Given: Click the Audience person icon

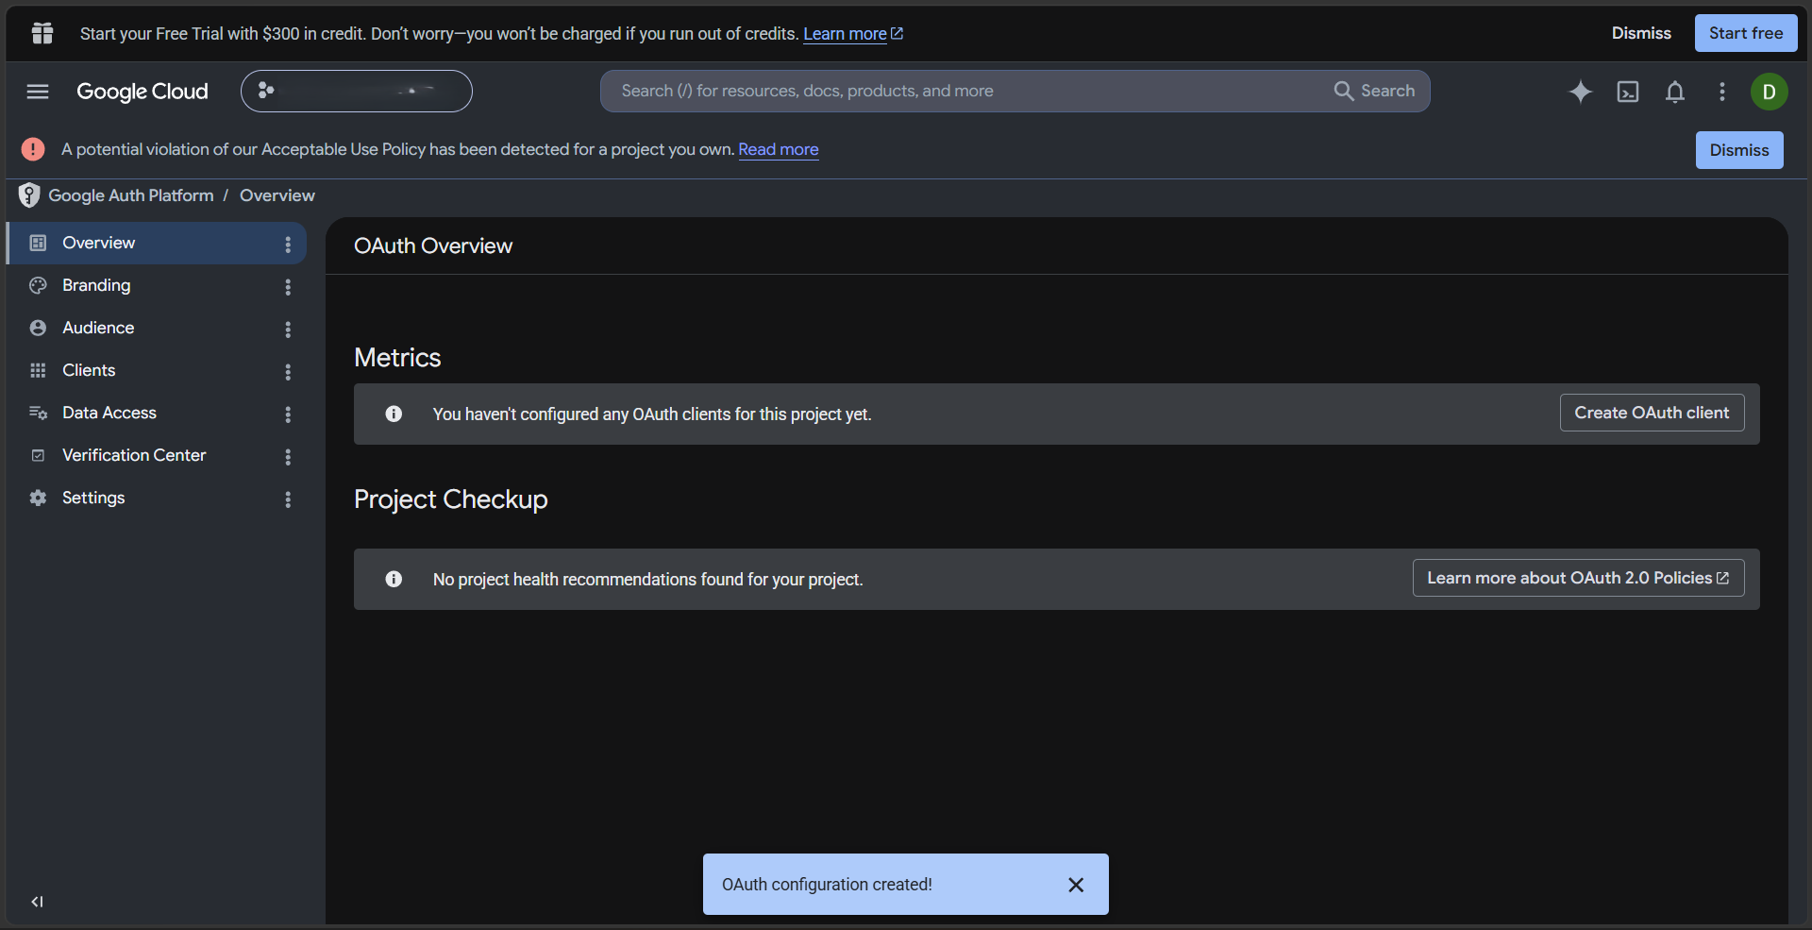Looking at the screenshot, I should [38, 328].
